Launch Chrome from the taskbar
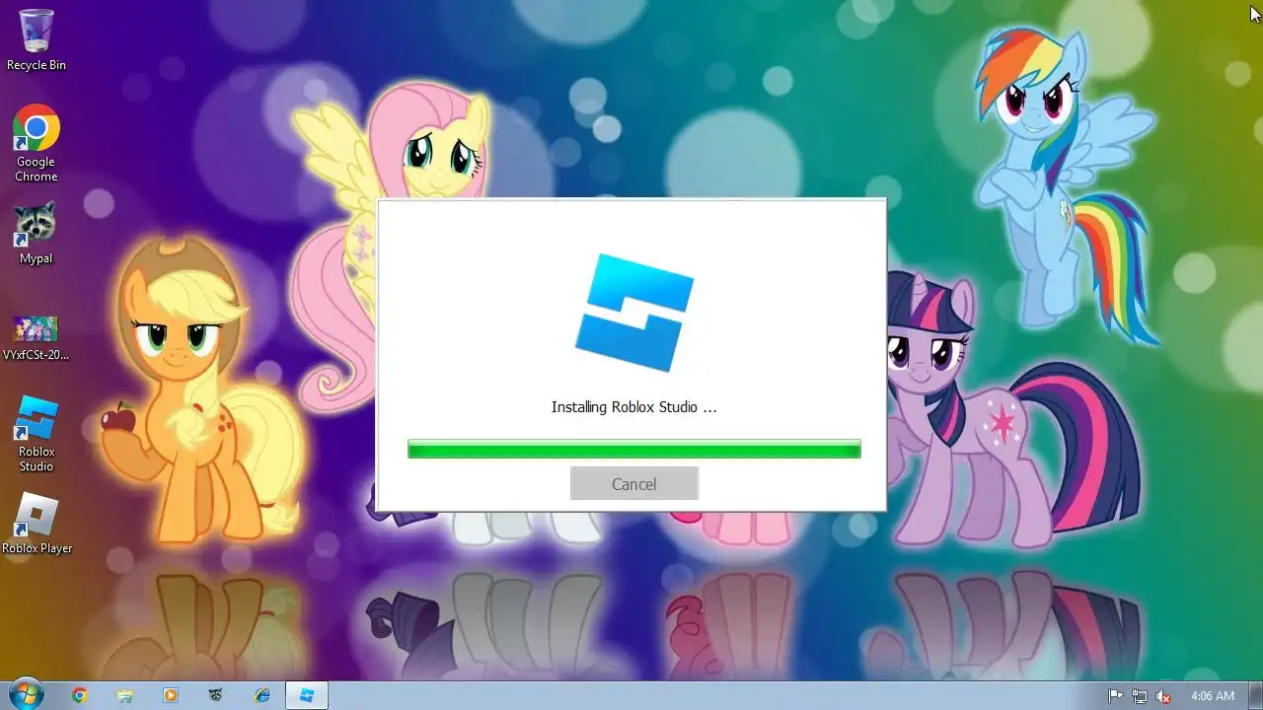The height and width of the screenshot is (710, 1263). (x=80, y=695)
